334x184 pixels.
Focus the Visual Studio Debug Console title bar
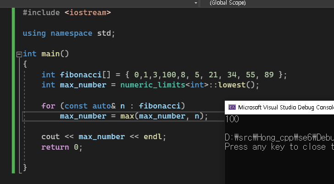pos(285,107)
